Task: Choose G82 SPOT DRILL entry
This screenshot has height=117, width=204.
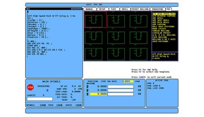Action: [161, 20]
